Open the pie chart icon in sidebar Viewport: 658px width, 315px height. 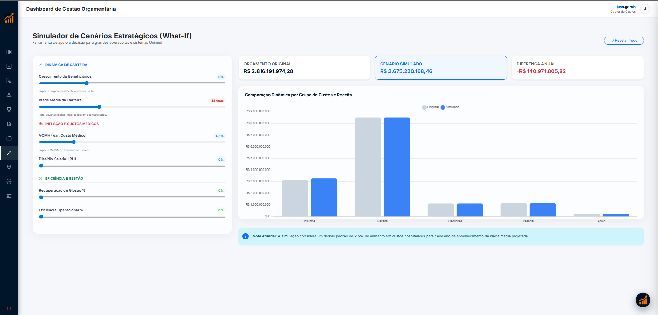(x=9, y=181)
